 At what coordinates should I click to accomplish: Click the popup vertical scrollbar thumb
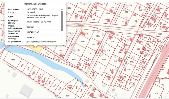[62, 21]
